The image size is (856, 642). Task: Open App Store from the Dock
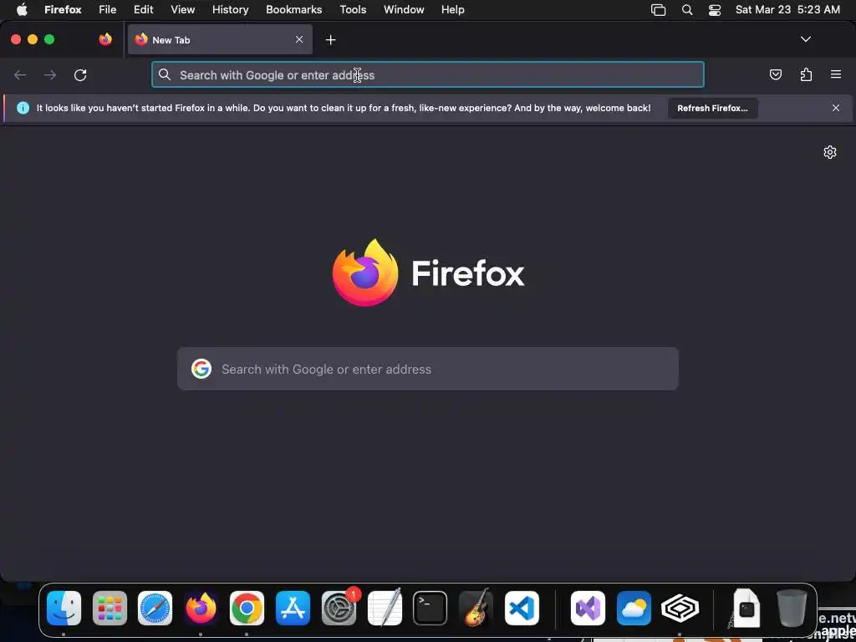pyautogui.click(x=293, y=609)
